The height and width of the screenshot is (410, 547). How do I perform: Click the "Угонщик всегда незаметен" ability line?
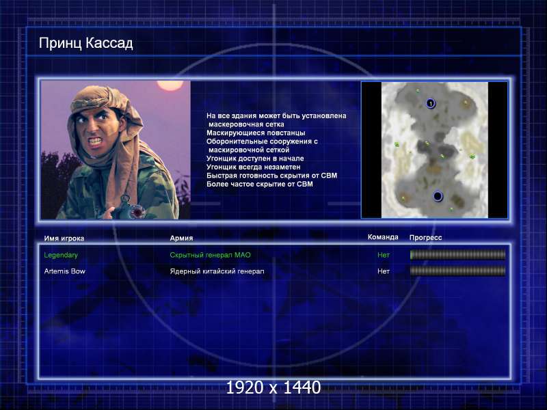(x=253, y=167)
